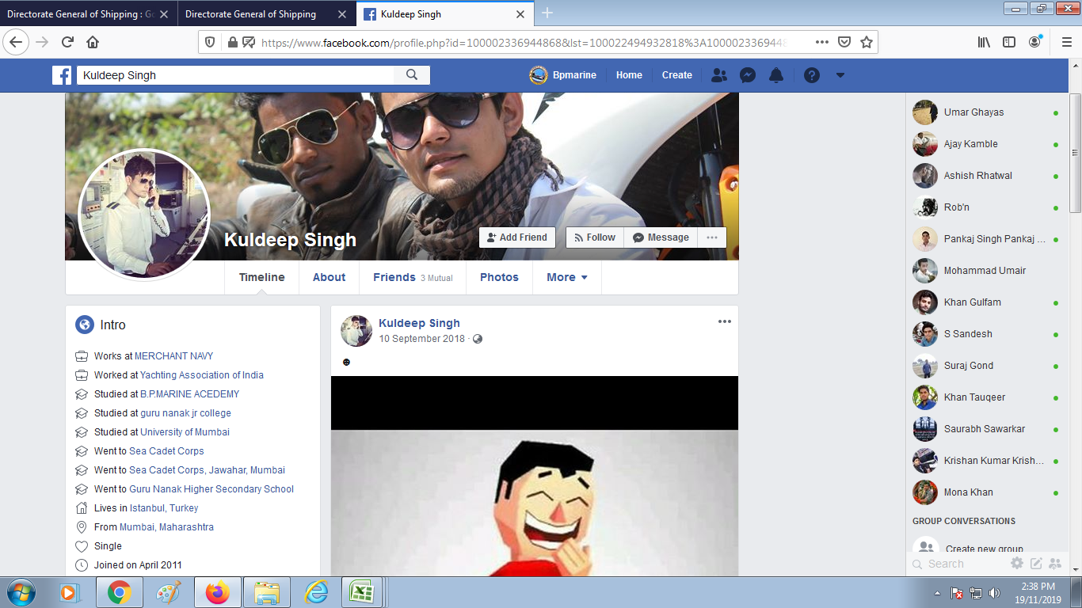Select the About tab
Viewport: 1082px width, 608px height.
tap(329, 277)
